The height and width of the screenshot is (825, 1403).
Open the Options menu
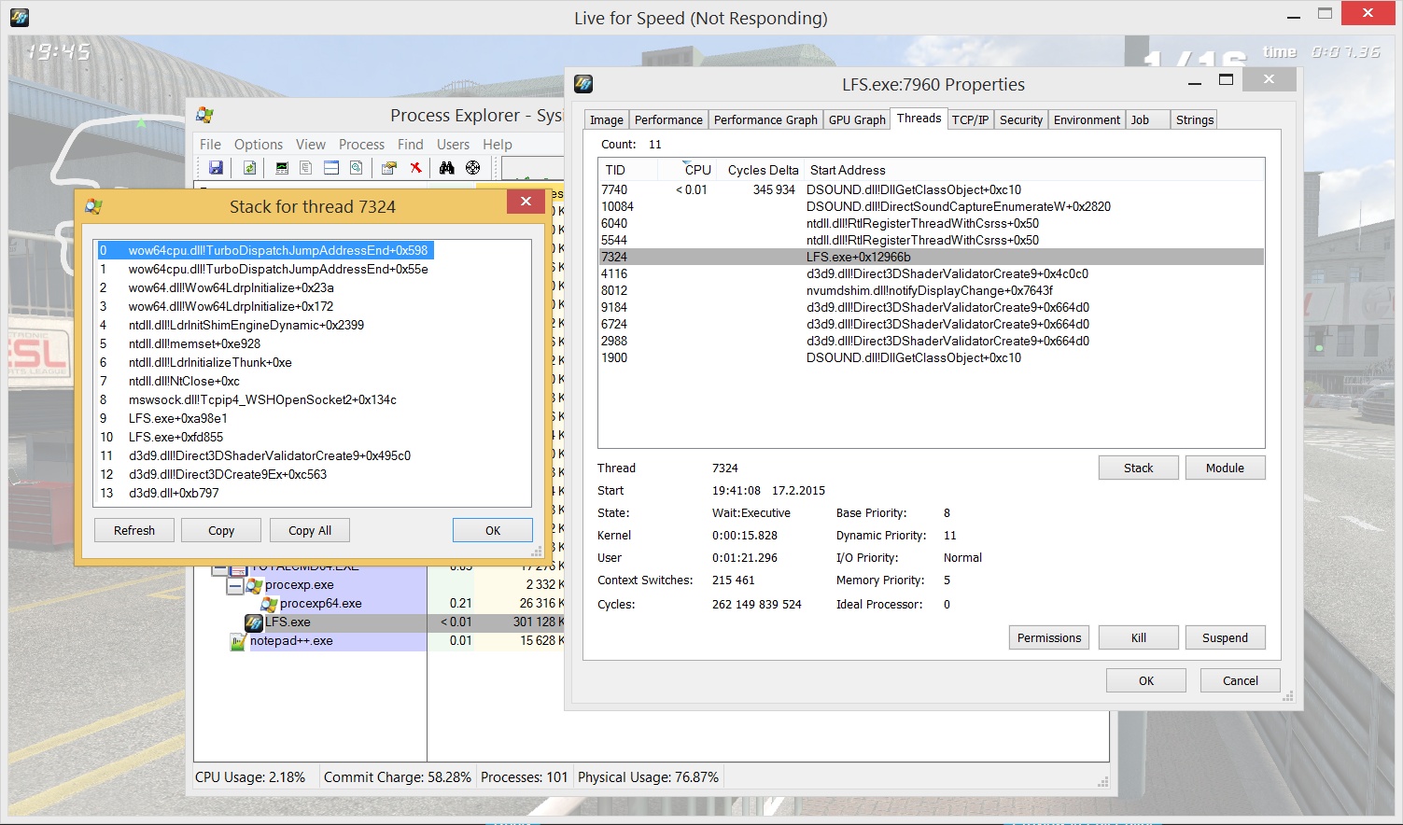click(x=259, y=145)
